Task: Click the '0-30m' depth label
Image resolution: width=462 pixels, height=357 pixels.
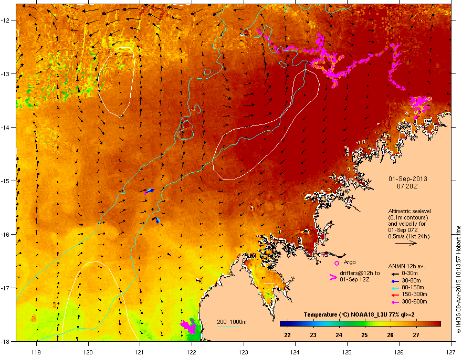Action: [409, 274]
